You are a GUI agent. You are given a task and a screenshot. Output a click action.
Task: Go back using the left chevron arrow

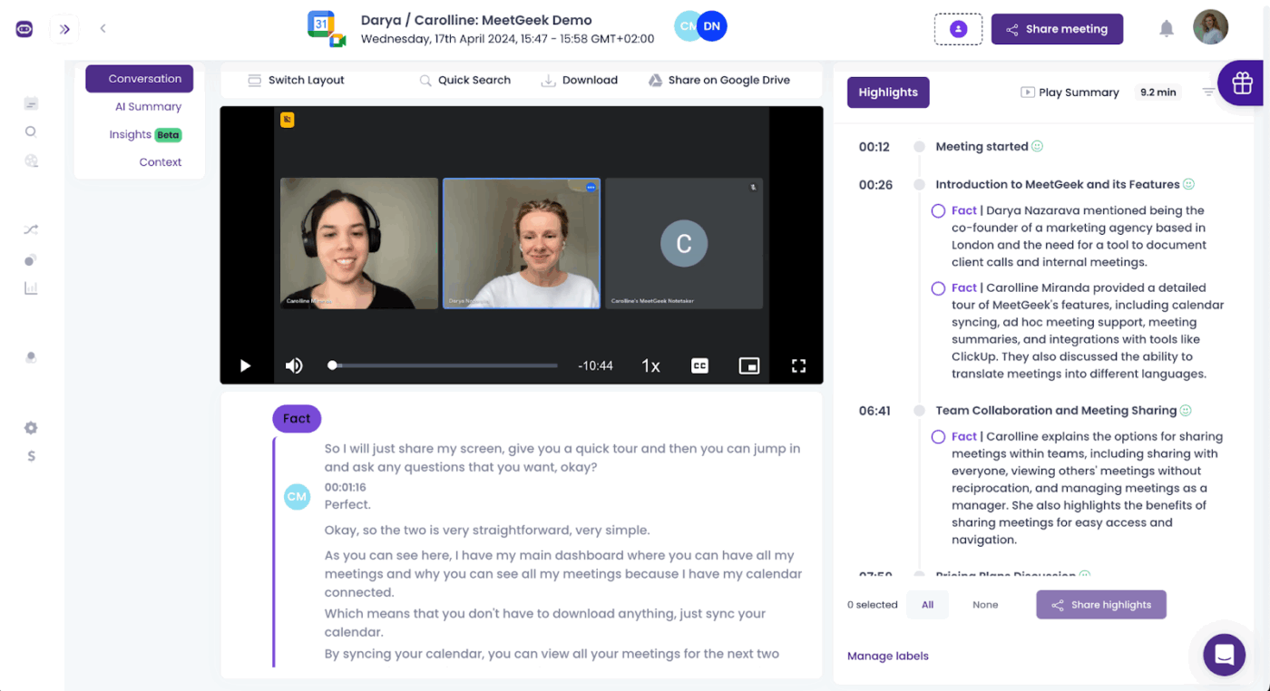point(103,29)
